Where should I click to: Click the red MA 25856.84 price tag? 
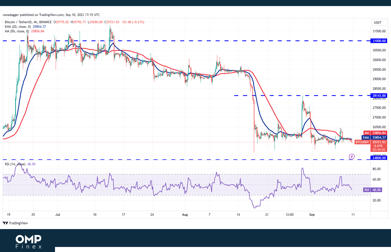(375, 133)
